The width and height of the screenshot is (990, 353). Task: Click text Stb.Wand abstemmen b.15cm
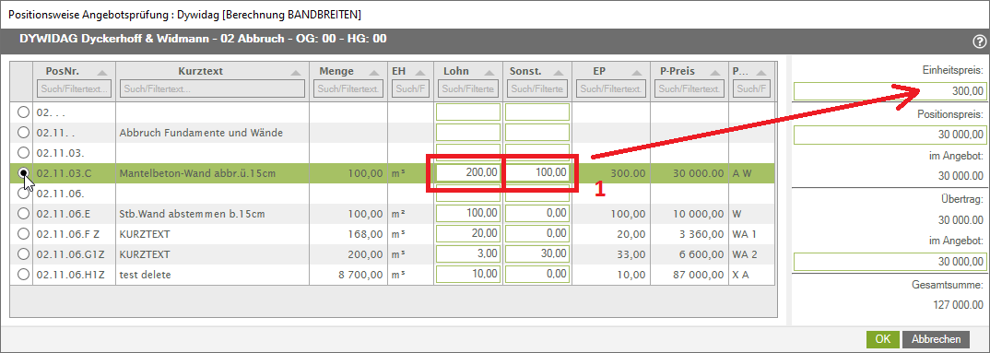[x=192, y=214]
